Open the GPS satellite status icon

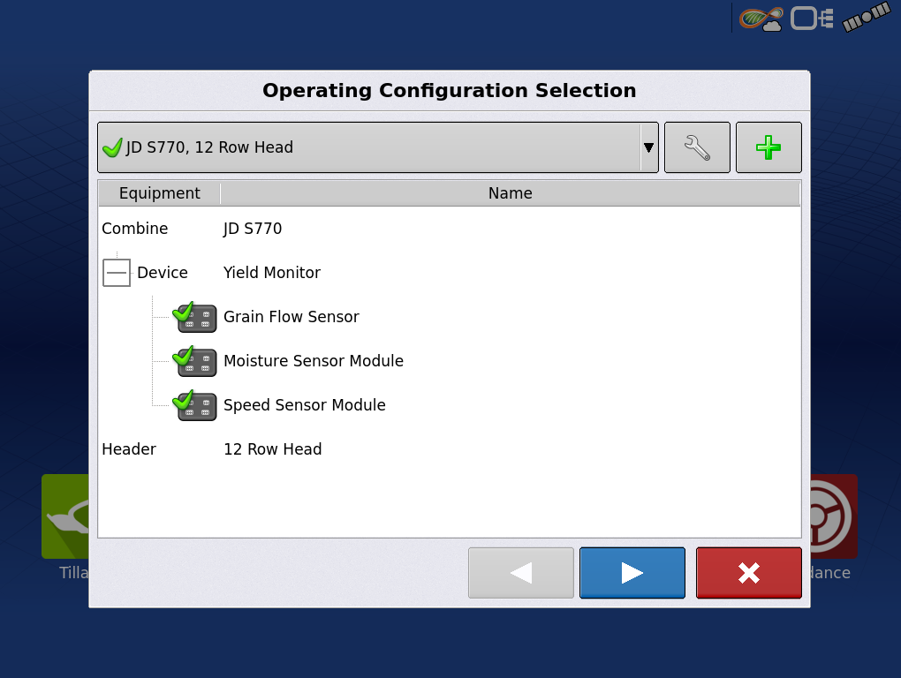pyautogui.click(x=867, y=18)
